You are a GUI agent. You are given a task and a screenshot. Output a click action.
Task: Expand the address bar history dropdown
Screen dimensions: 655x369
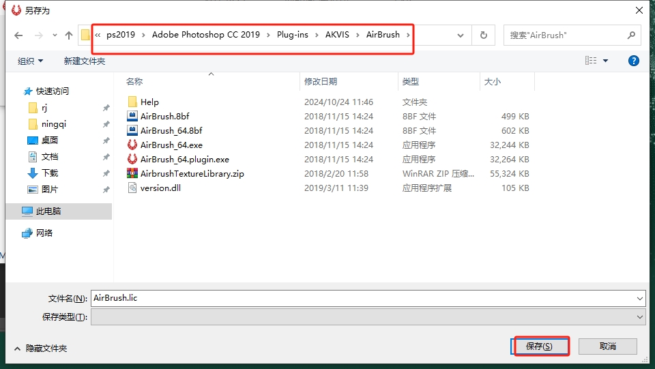coord(461,35)
